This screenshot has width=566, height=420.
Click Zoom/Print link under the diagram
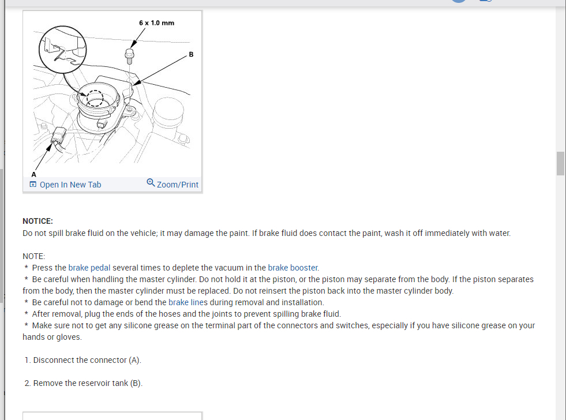[178, 185]
